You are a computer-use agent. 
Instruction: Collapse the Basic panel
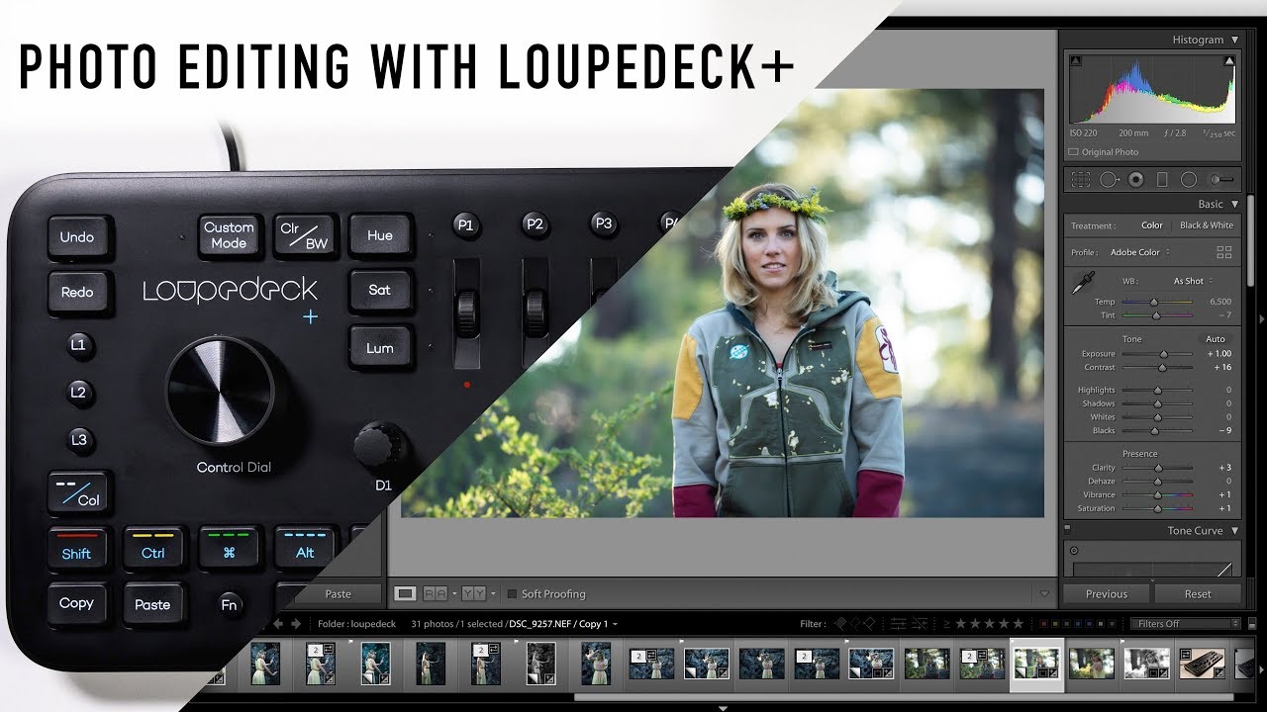[x=1234, y=205]
